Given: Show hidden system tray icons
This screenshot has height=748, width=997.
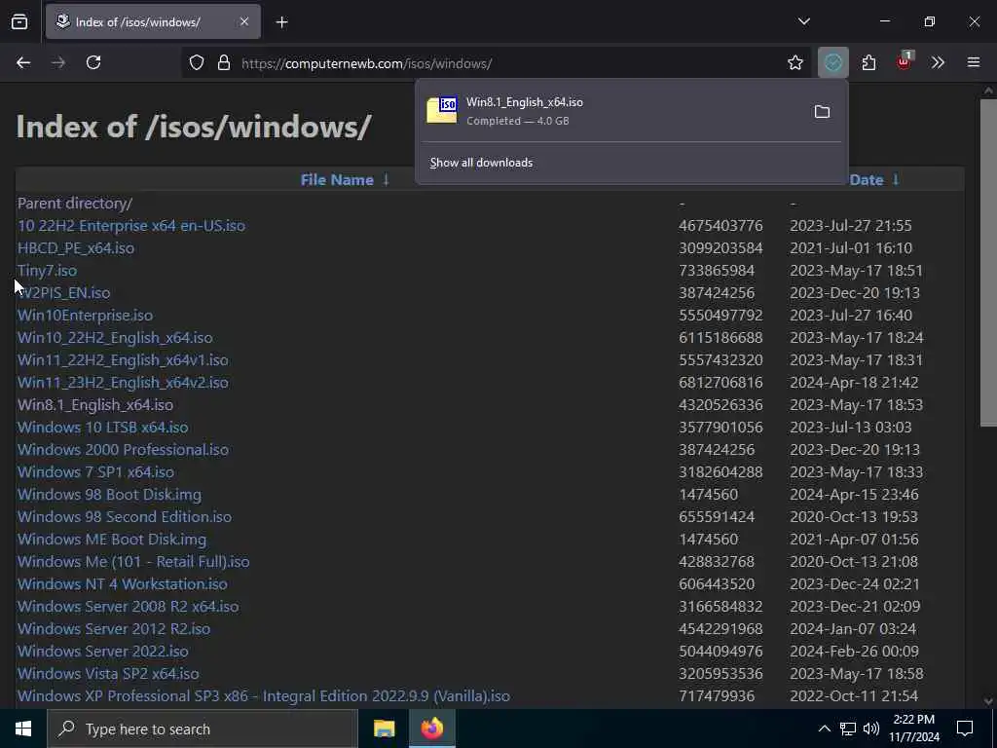Looking at the screenshot, I should 824,729.
